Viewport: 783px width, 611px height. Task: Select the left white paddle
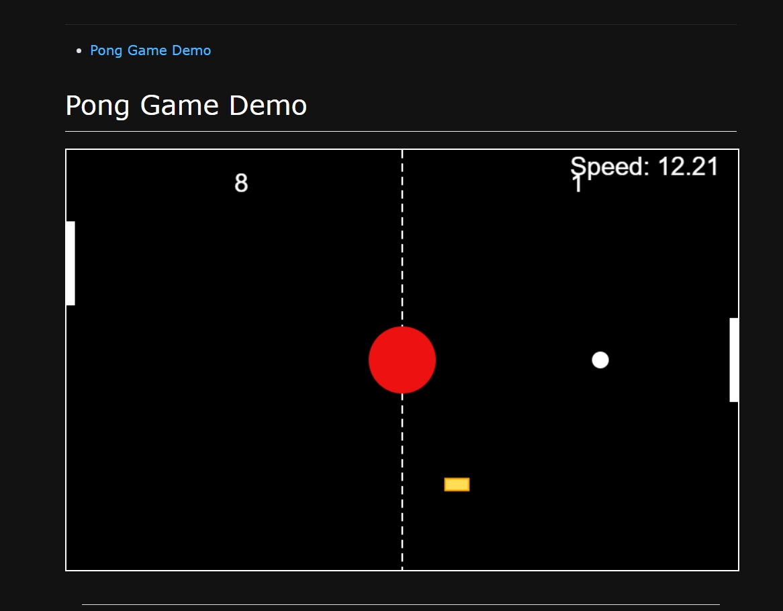coord(71,262)
